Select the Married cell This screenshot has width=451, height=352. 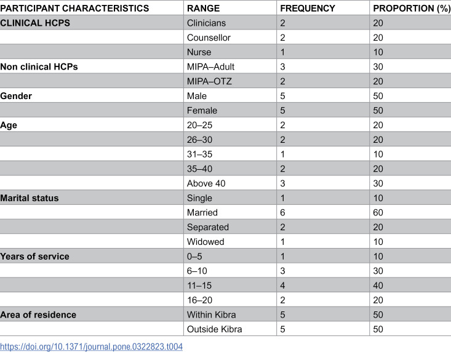(202, 212)
